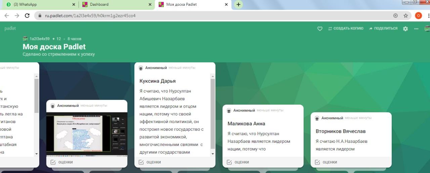Close the Dashboard tab
The height and width of the screenshot is (173, 430).
150,5
